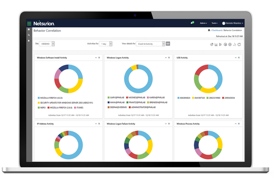Toggle MOZILLA FIREFOX (4.0.0) legend entry

tap(50, 98)
